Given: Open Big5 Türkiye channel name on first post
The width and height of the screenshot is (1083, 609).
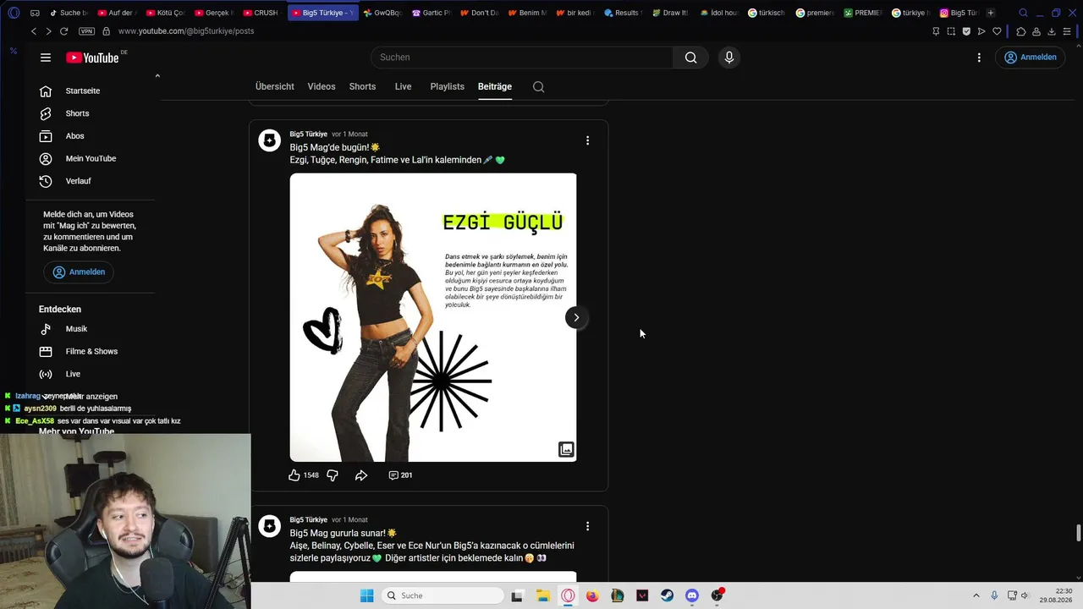Looking at the screenshot, I should click(308, 134).
